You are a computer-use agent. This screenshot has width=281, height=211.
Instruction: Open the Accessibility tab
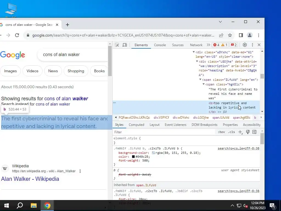click(x=252, y=125)
